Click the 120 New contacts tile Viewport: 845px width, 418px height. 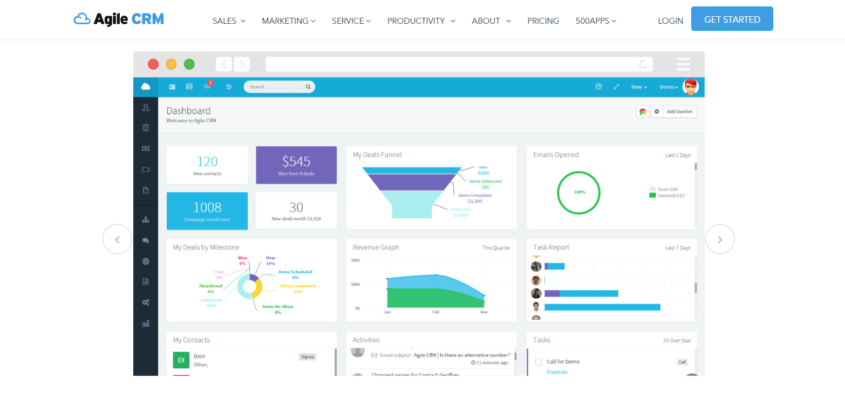click(x=207, y=165)
